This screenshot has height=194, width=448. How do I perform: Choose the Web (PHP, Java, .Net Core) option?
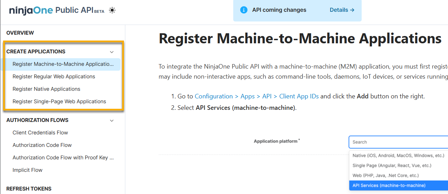(398, 176)
